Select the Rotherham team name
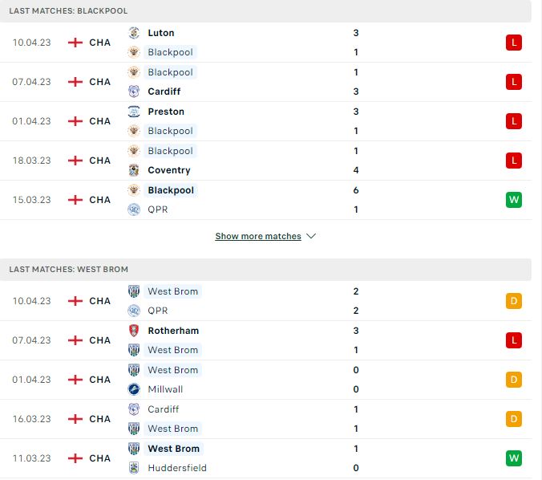The height and width of the screenshot is (480, 542). (173, 331)
